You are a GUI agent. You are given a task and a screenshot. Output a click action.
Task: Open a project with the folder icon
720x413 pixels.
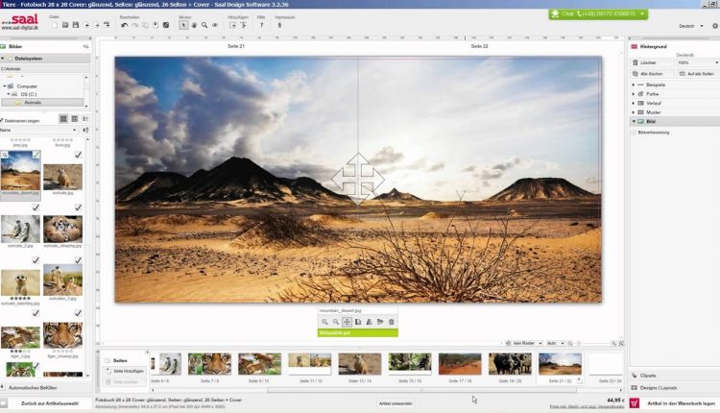65,25
